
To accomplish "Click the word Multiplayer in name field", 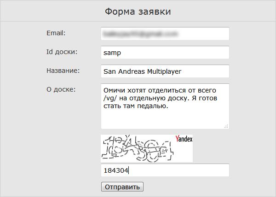I will (164, 71).
